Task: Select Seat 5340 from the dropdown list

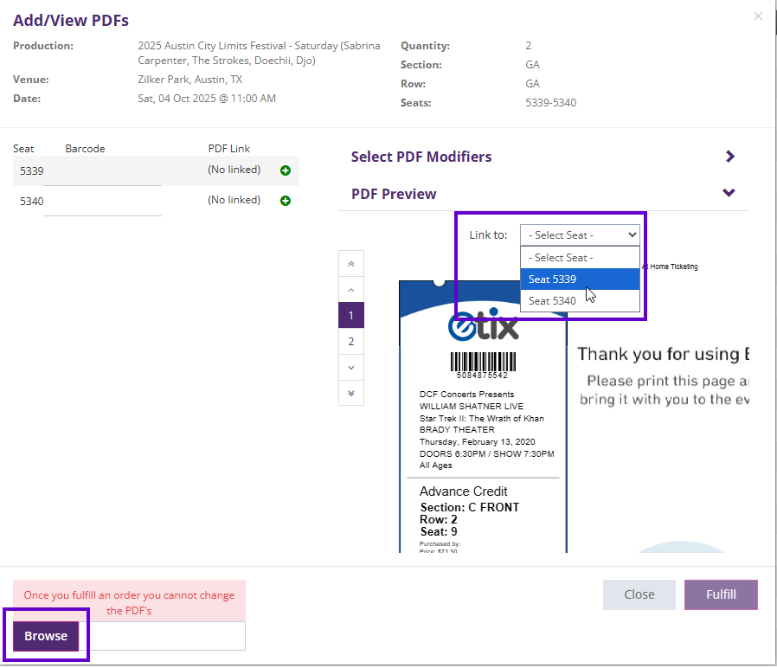Action: tap(580, 302)
